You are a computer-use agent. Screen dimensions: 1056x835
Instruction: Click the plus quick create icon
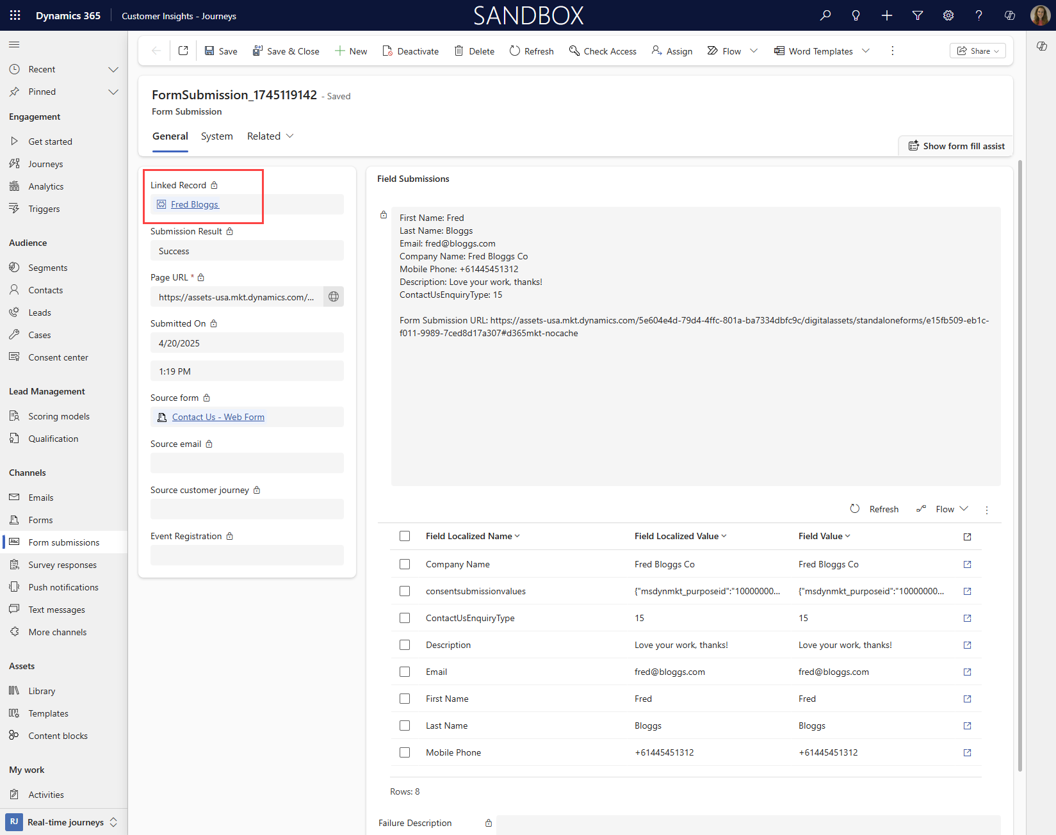point(887,15)
